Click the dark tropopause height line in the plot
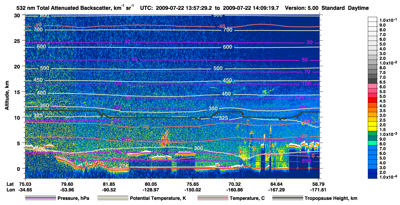The width and height of the screenshot is (400, 205). [x=154, y=117]
